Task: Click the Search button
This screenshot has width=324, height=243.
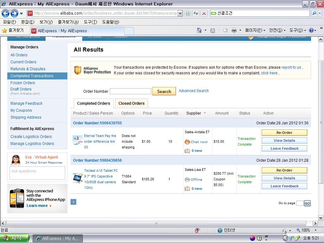Action: 164,91
